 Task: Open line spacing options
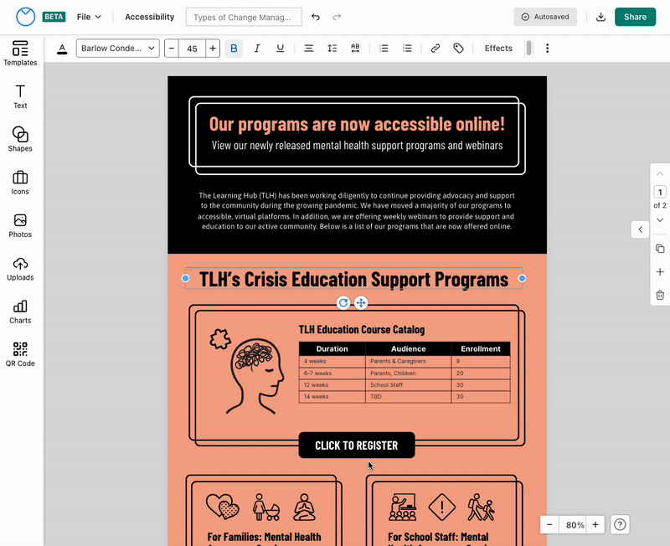332,49
